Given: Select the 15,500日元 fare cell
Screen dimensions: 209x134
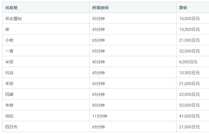Looking at the screenshot, I should click(x=189, y=29).
